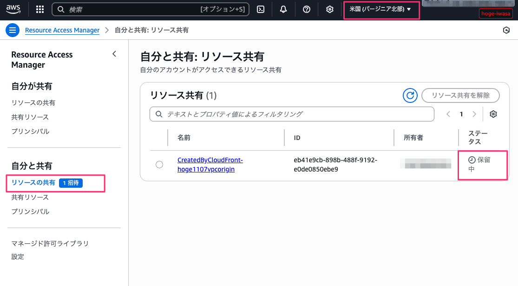Select the CreatedByCloudFront-hoge1107vpcorigin radio button
518x286 pixels.
click(x=159, y=165)
